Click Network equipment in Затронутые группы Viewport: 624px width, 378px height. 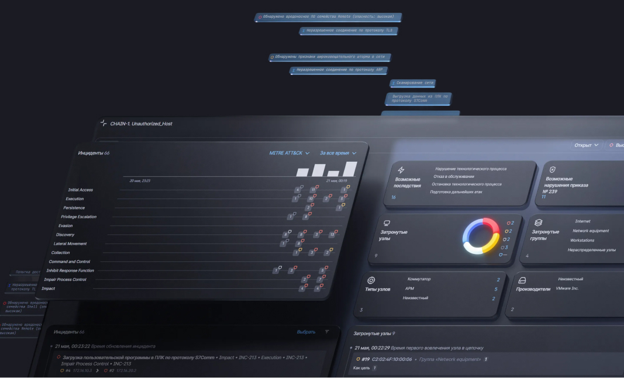[591, 230]
